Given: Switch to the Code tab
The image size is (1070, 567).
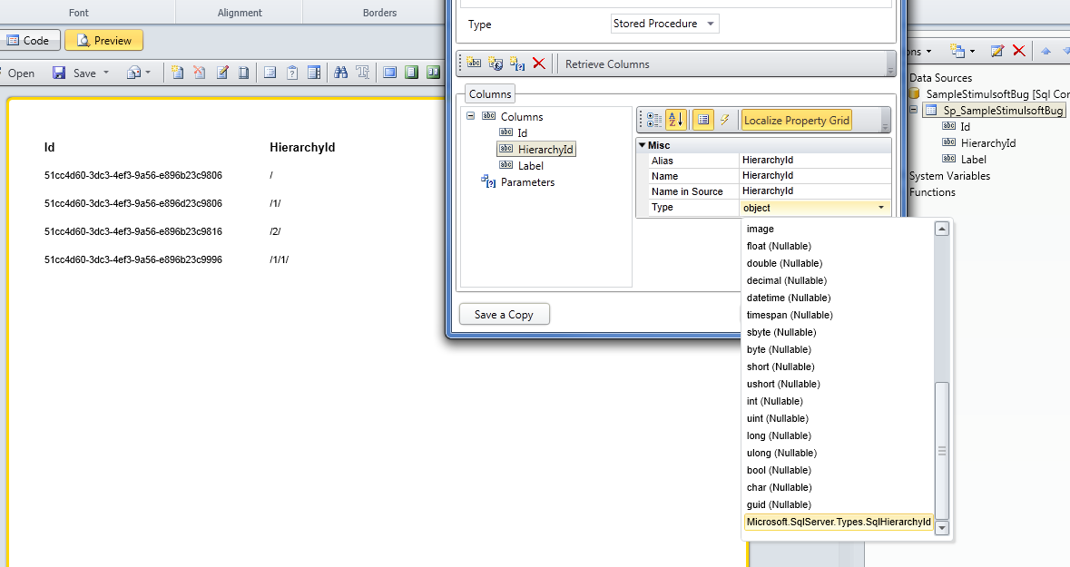Looking at the screenshot, I should click(x=29, y=40).
